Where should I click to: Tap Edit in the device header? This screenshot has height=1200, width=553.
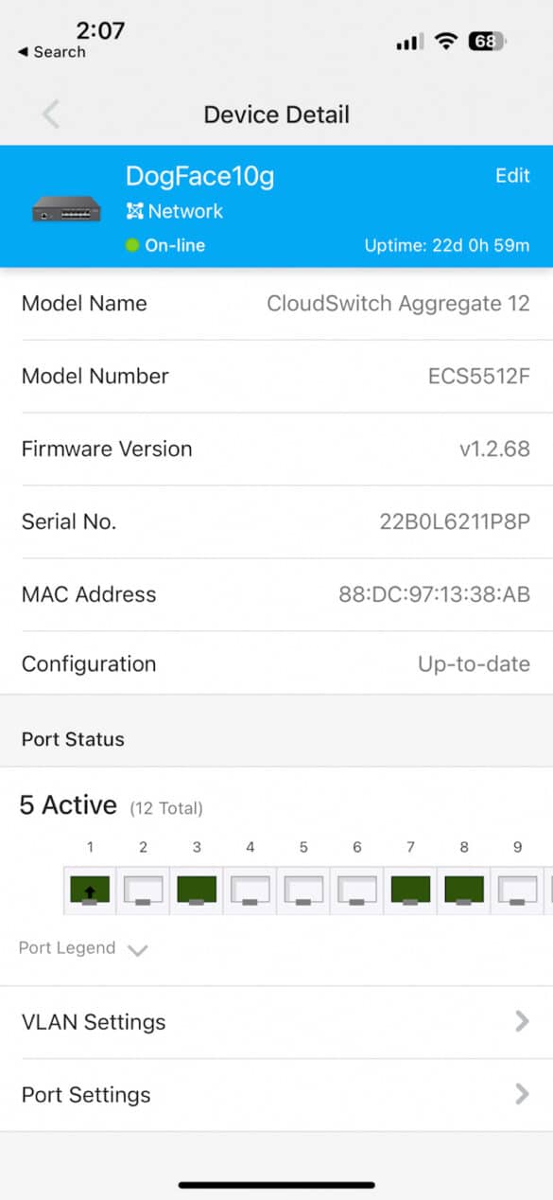[x=512, y=176]
